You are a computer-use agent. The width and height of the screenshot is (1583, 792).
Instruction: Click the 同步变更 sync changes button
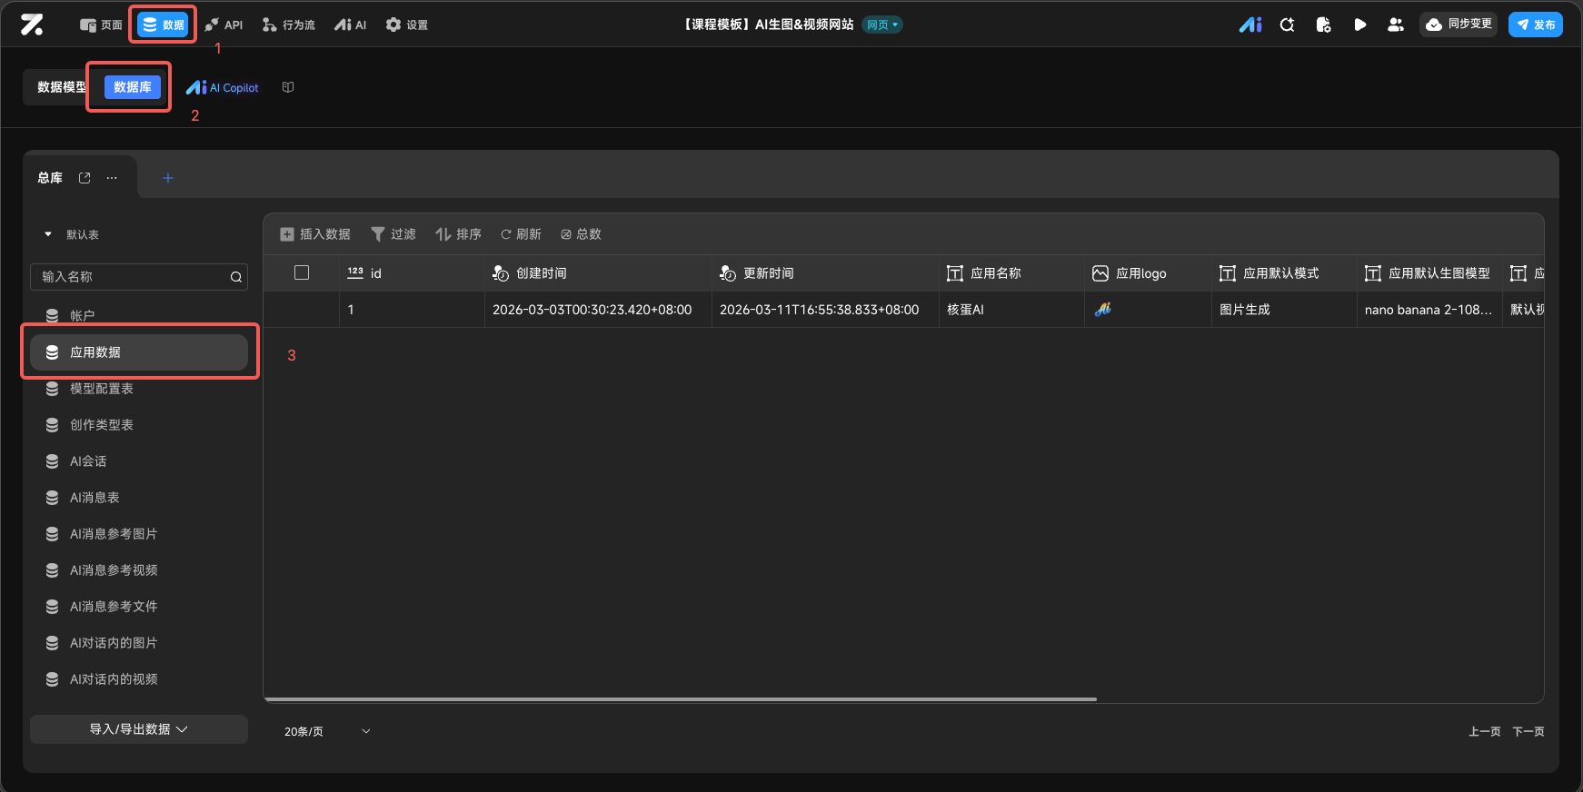(x=1458, y=25)
